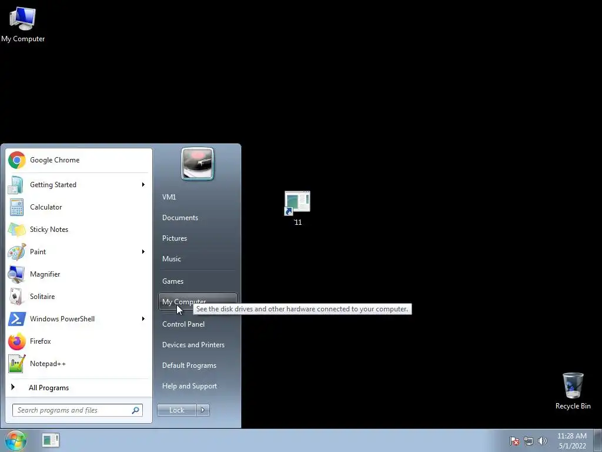Open the pinned taskbar application icon
The width and height of the screenshot is (602, 452).
(x=51, y=440)
